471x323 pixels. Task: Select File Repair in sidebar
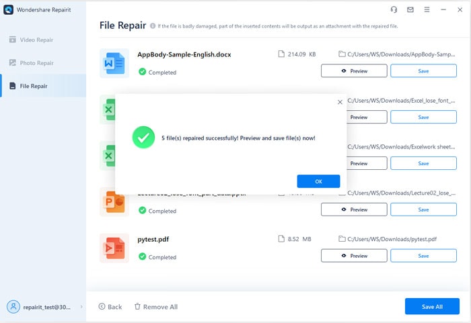[34, 86]
